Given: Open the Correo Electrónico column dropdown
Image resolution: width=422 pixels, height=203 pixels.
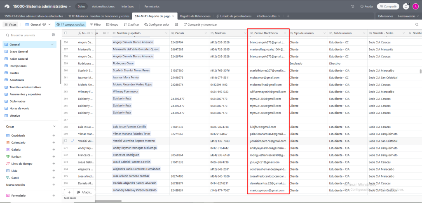Looking at the screenshot, I should (285, 33).
